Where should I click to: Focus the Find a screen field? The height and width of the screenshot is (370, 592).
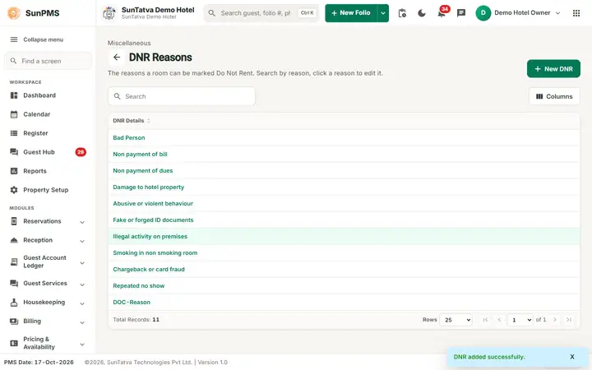coord(48,61)
